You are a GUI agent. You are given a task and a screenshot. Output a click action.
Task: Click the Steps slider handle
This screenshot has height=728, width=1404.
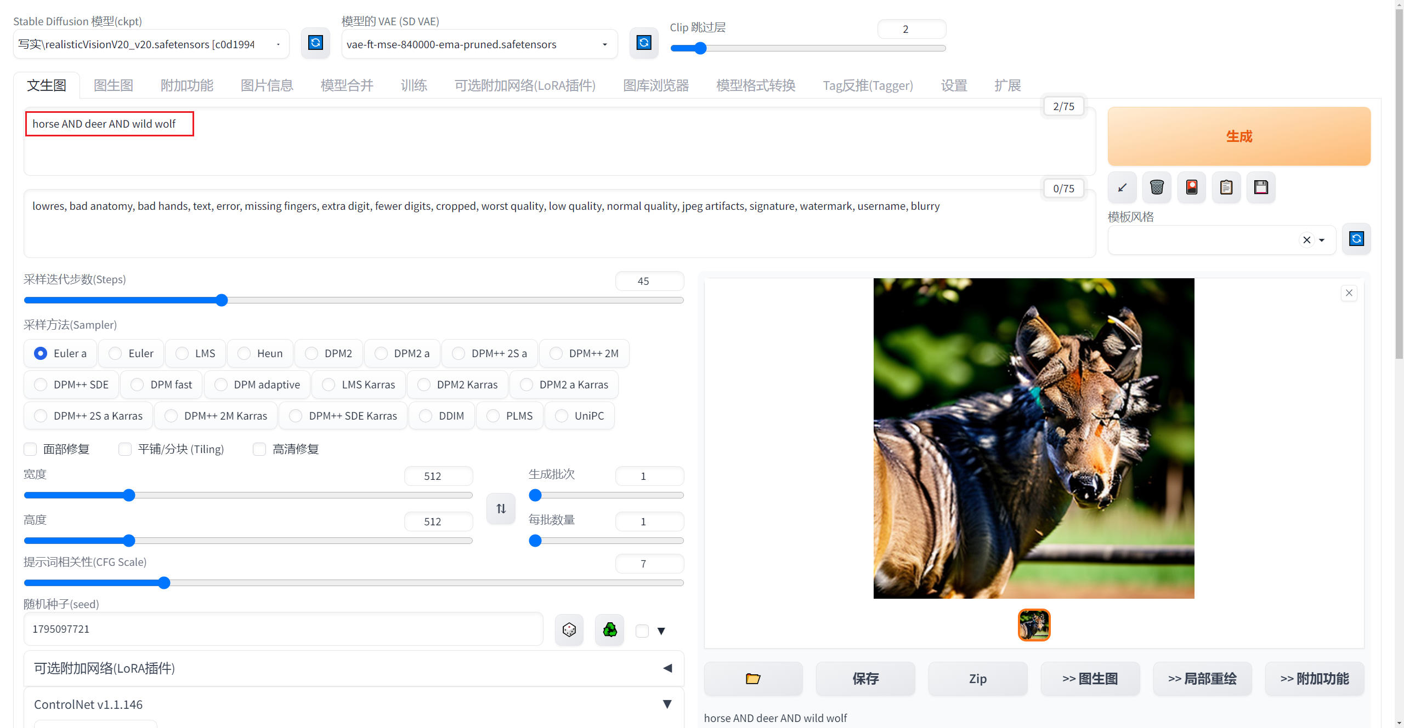[222, 300]
